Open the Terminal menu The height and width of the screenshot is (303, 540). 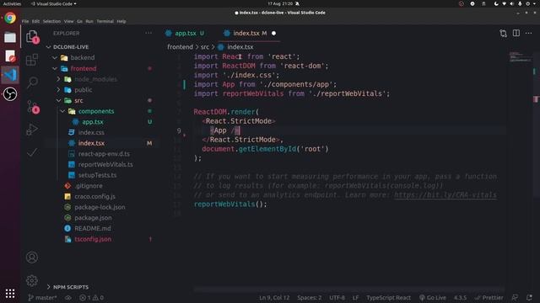pyautogui.click(x=105, y=21)
